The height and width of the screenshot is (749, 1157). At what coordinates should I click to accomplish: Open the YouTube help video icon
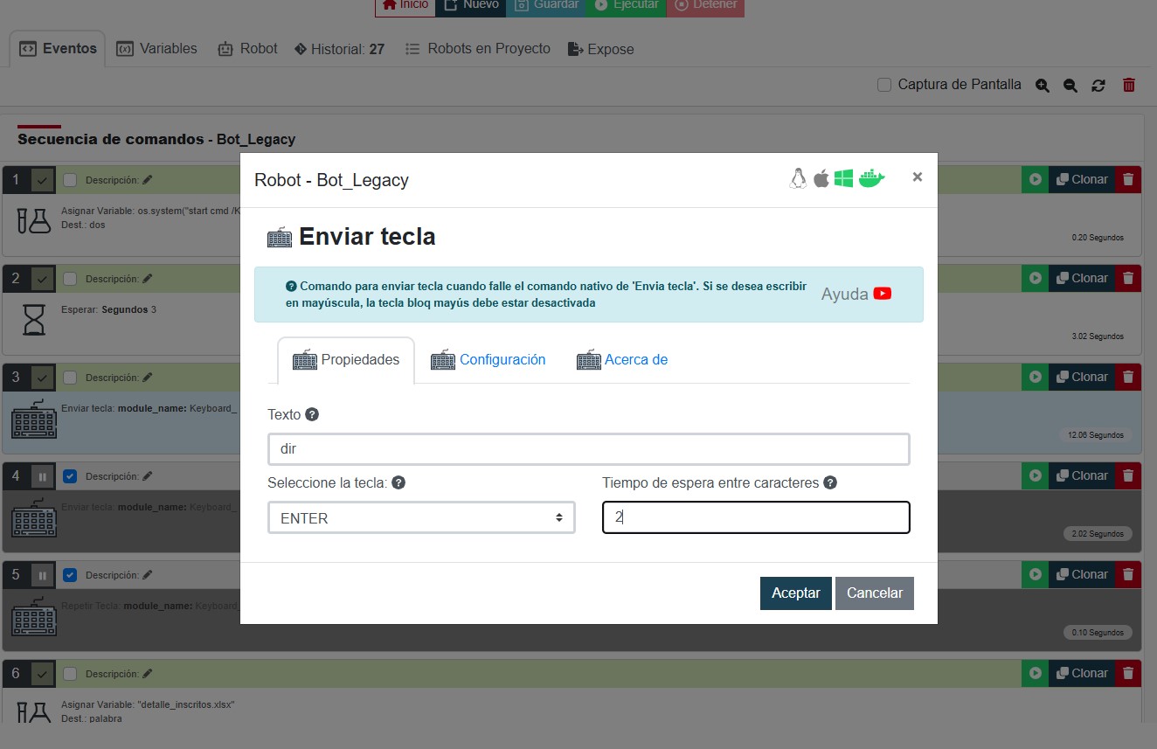882,294
